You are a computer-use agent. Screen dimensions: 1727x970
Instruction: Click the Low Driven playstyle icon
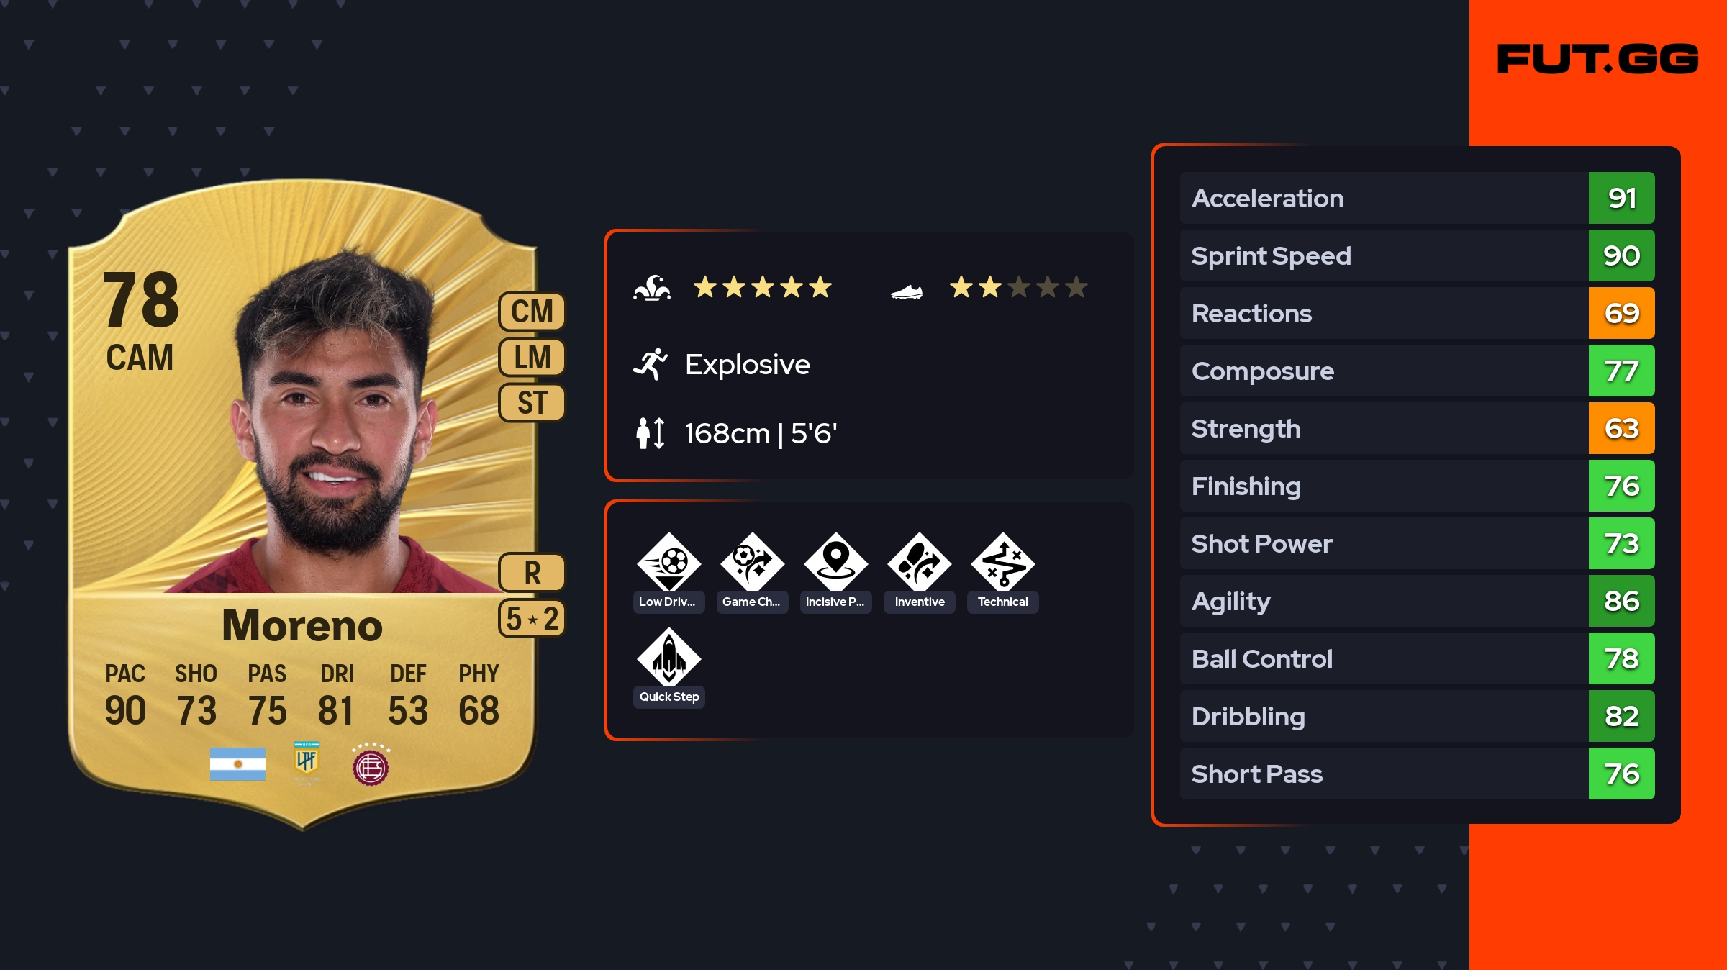pyautogui.click(x=669, y=562)
